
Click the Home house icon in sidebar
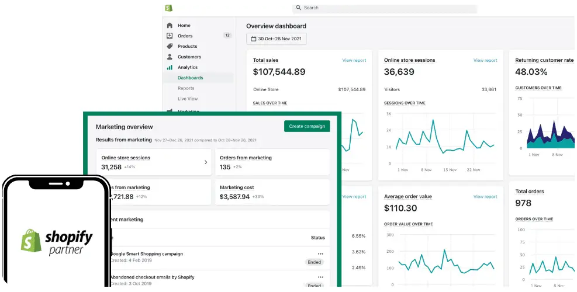pyautogui.click(x=170, y=25)
